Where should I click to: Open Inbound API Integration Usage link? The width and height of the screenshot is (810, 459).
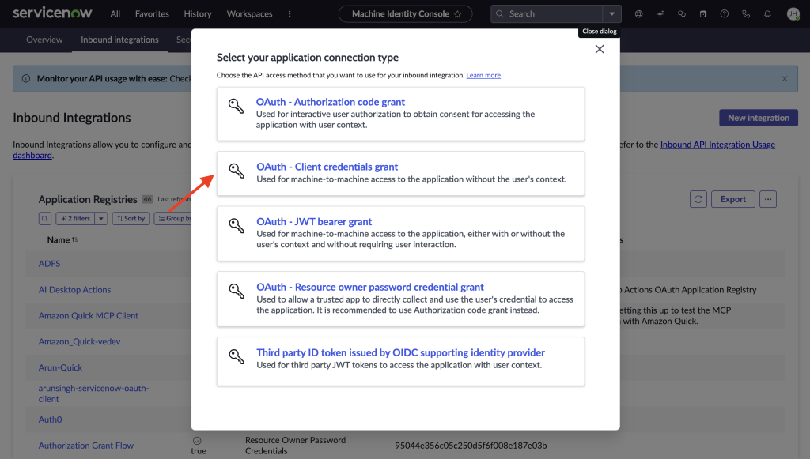717,145
